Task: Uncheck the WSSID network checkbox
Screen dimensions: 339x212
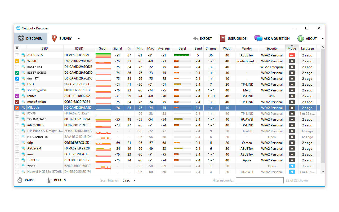Action: click(17, 61)
